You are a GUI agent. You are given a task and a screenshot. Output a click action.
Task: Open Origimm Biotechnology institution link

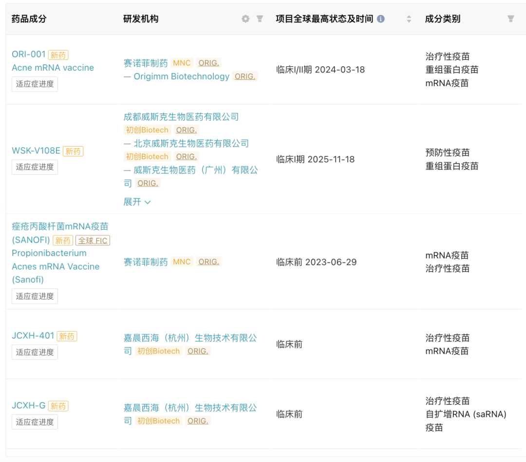pyautogui.click(x=182, y=76)
